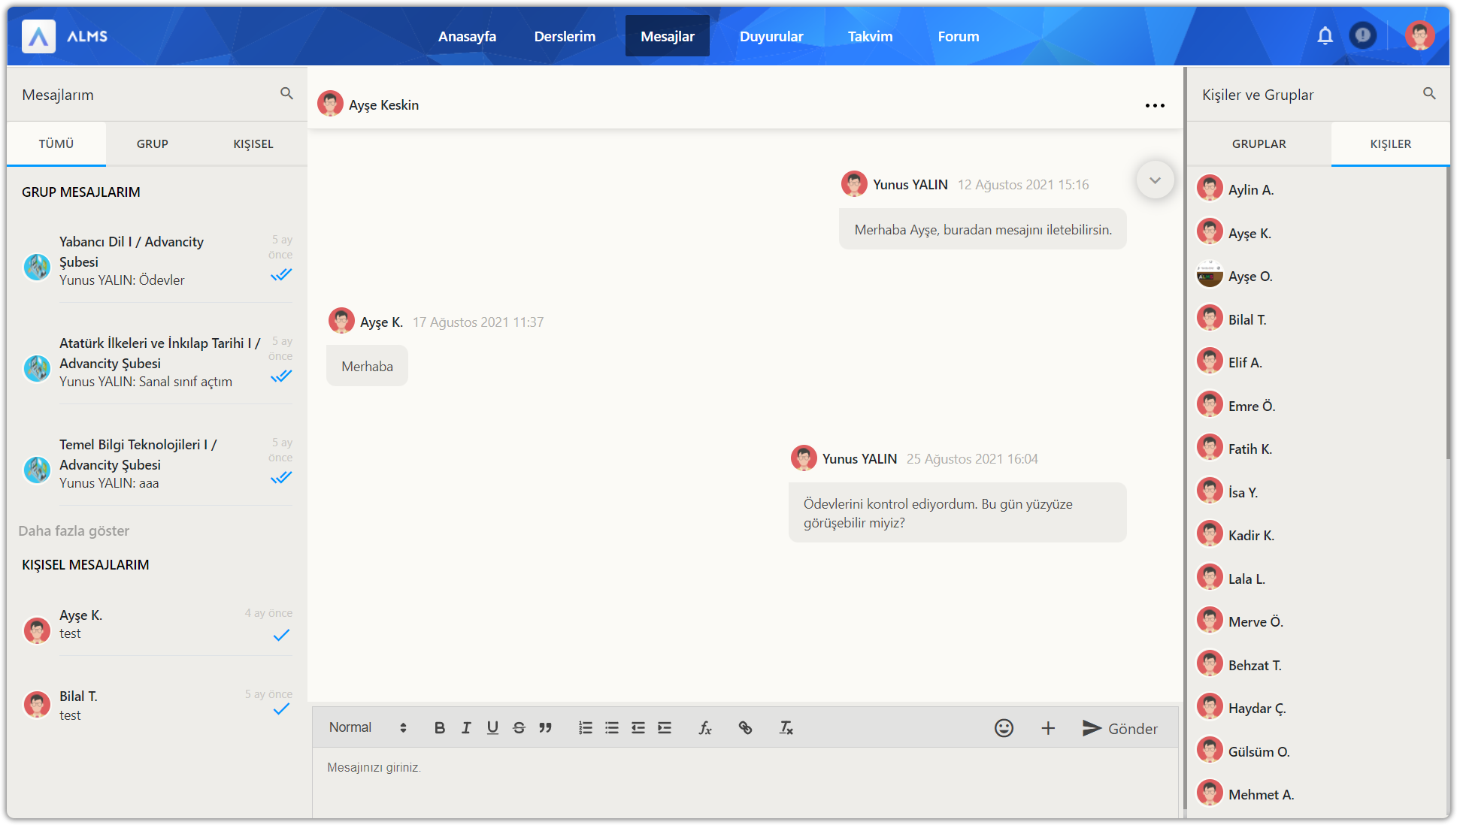Screen dimensions: 1457x825
Task: Click the plus attachment icon
Action: (1048, 728)
